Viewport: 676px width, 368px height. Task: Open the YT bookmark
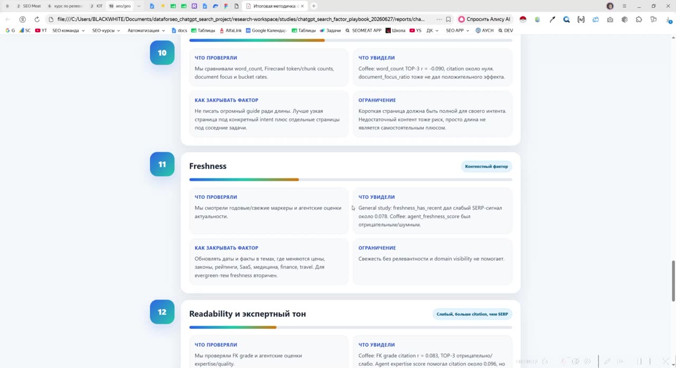tap(41, 31)
